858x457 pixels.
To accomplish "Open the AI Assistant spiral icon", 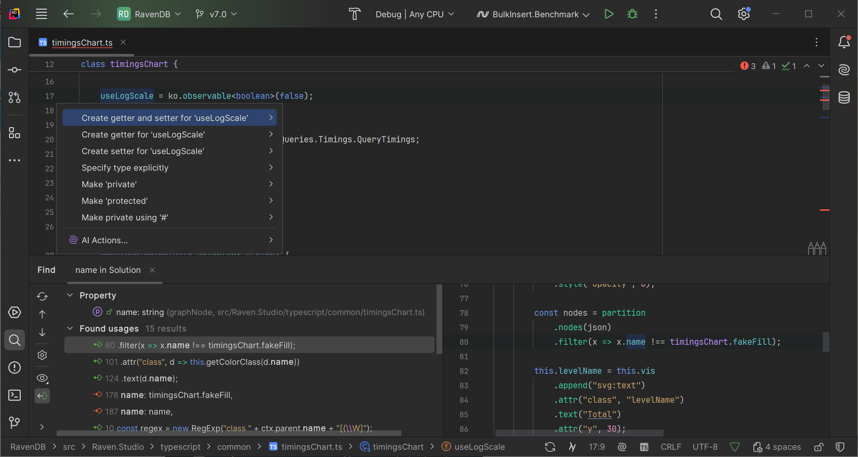I will coord(844,70).
